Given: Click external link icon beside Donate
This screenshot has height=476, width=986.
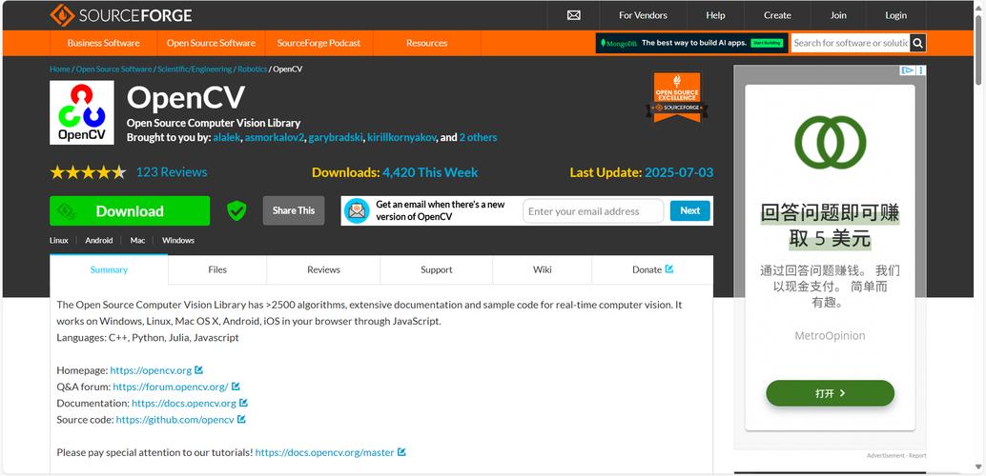Looking at the screenshot, I should click(x=669, y=268).
